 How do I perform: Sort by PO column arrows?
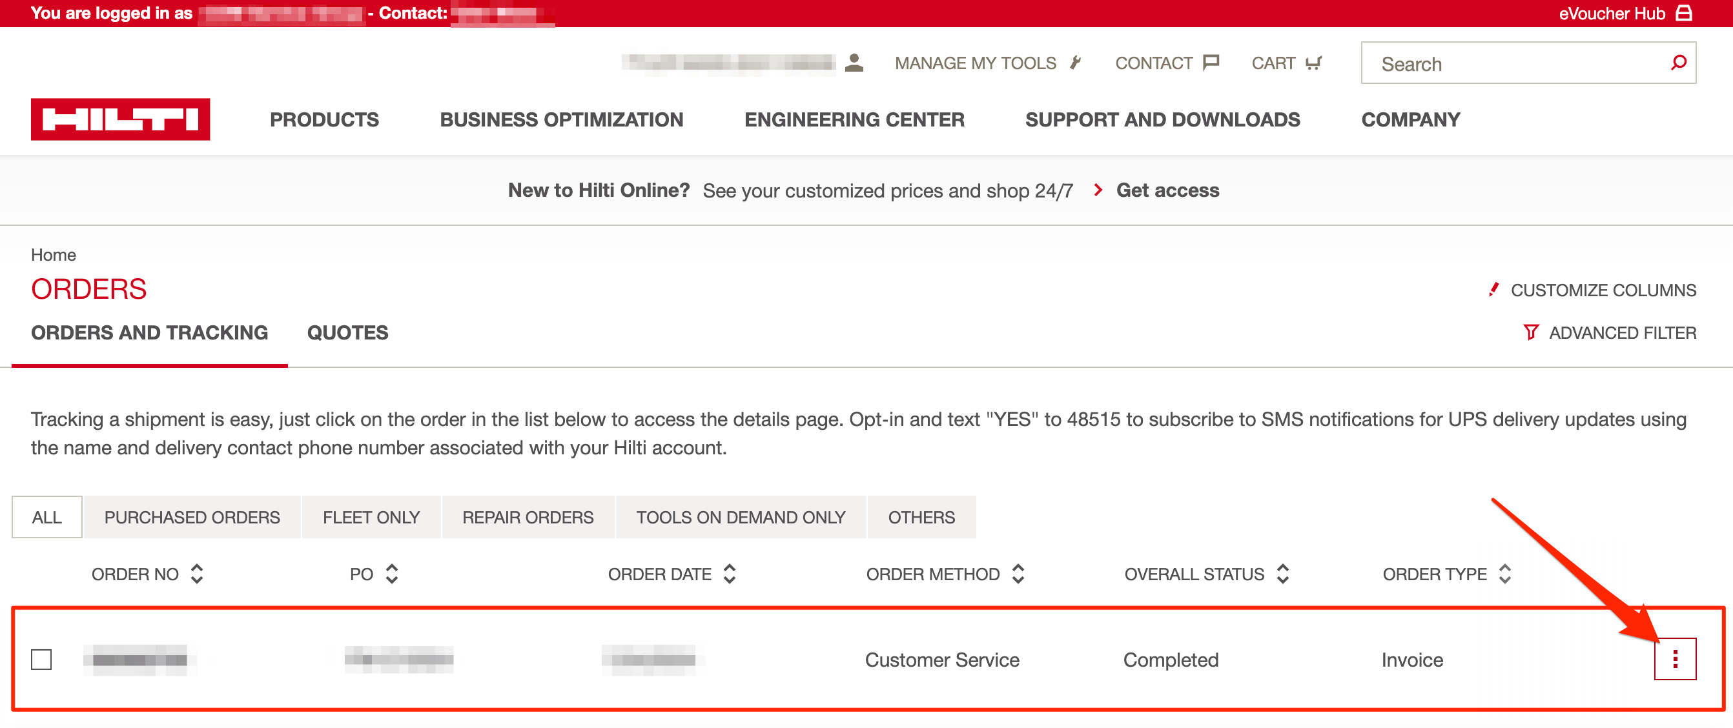click(391, 573)
